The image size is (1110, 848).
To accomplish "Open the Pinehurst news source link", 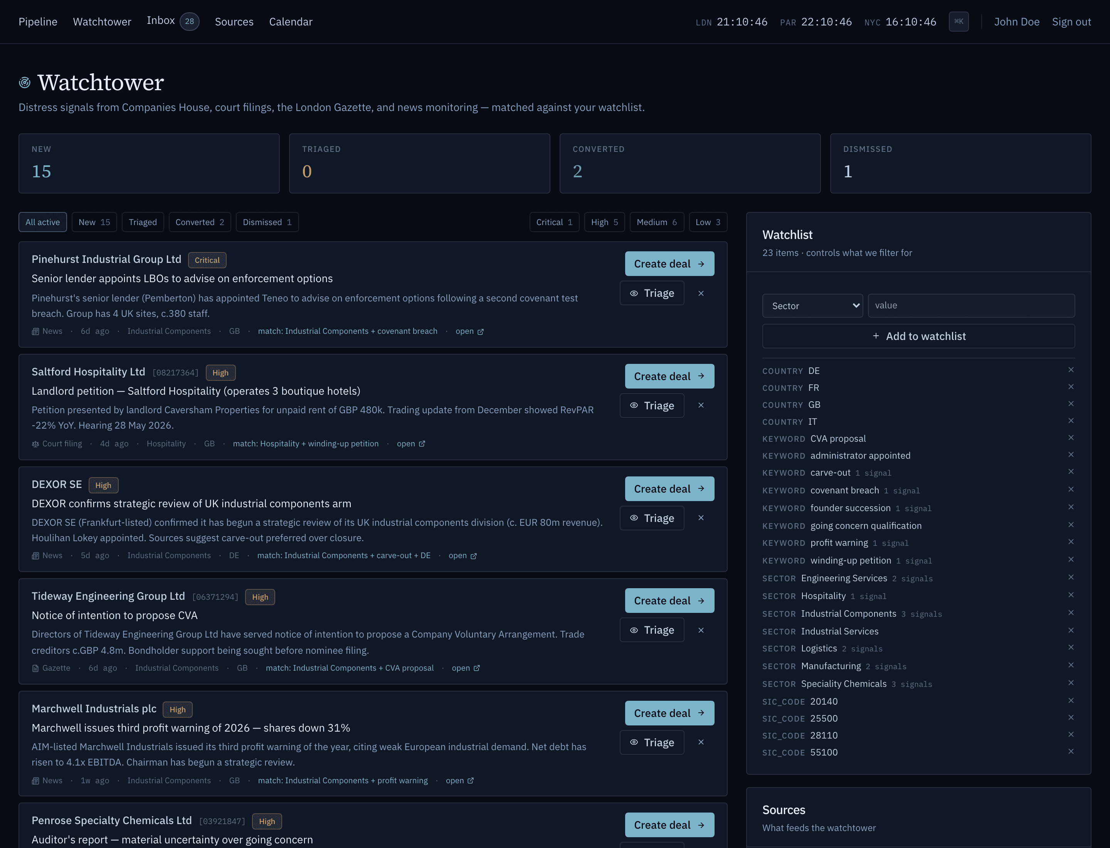I will pyautogui.click(x=469, y=331).
